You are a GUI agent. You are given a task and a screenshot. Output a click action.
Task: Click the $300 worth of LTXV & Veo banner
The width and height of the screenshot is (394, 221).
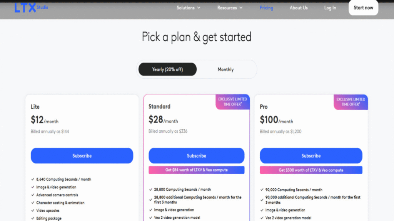click(x=311, y=170)
